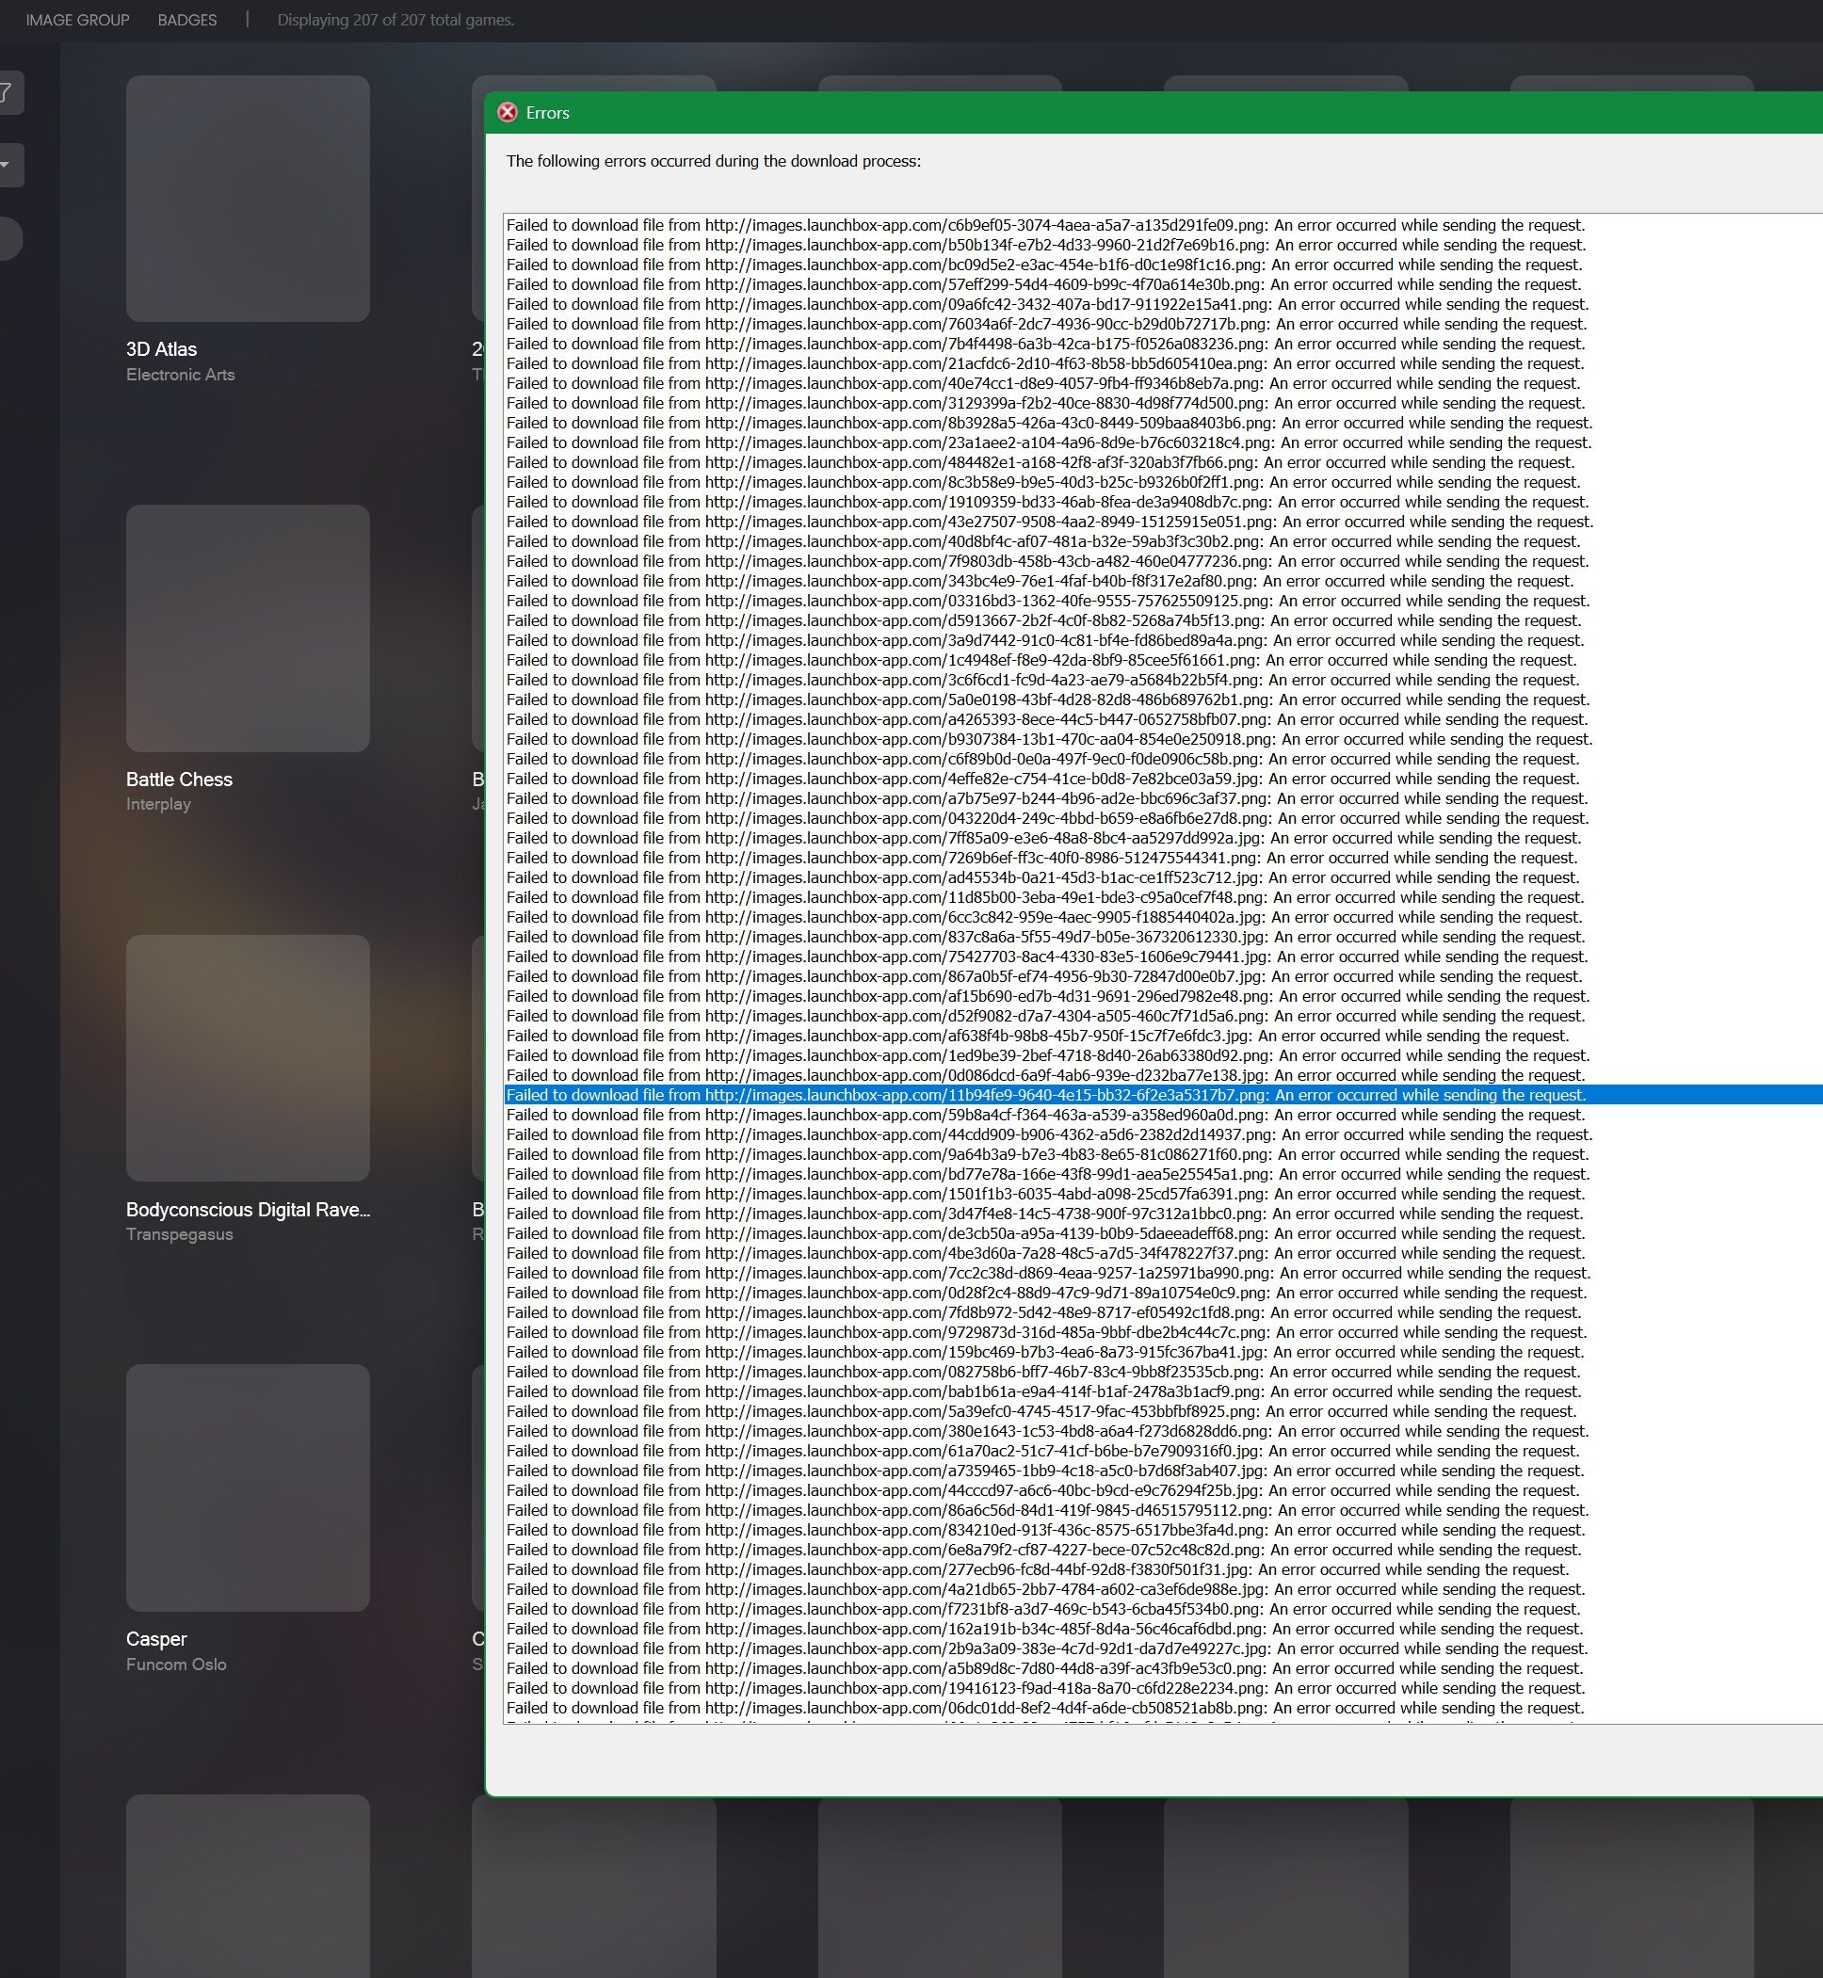Screen dimensions: 1823x1978
Task: Click the Bodyconscious Digital Rave... title
Action: click(249, 1210)
